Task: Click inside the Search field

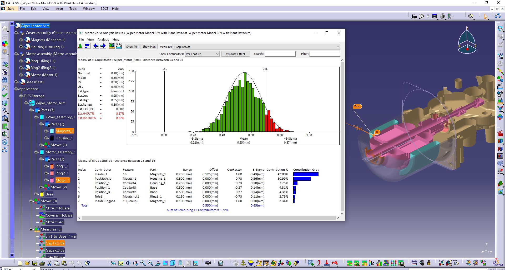Action: point(280,54)
